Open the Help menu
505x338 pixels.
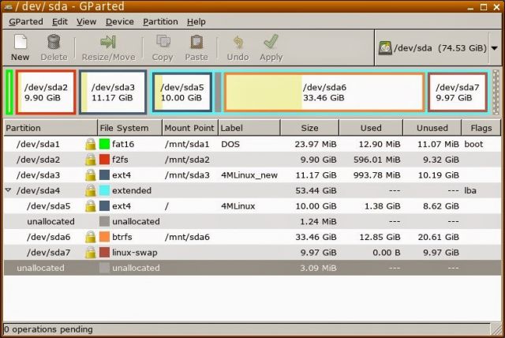coord(196,21)
